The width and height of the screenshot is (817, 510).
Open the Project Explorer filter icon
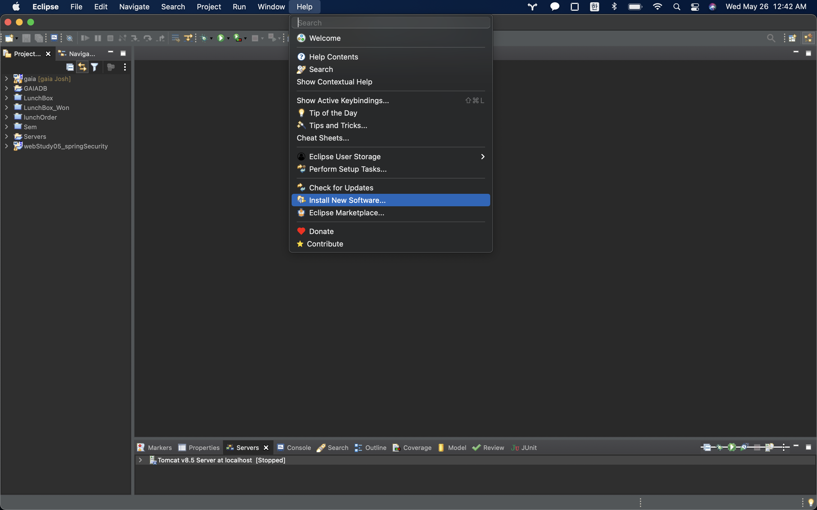(x=94, y=67)
